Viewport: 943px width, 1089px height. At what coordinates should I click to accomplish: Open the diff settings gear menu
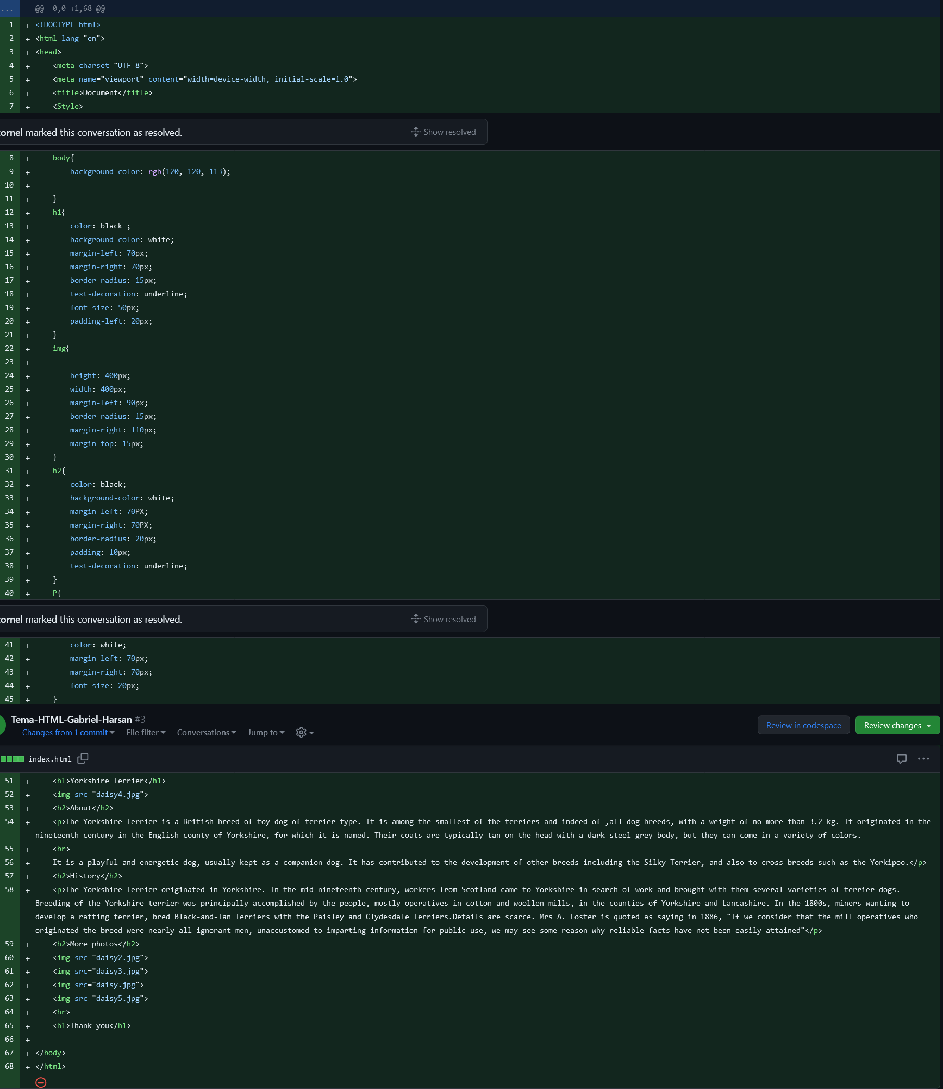pos(304,733)
